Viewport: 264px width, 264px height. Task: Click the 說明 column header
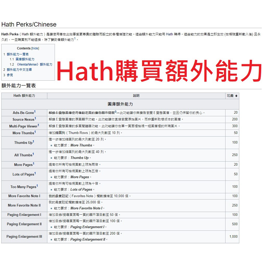(x=136, y=96)
